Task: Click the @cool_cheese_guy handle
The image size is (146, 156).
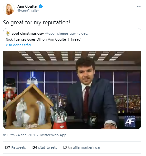Action: coord(60,33)
